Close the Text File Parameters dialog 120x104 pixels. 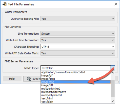116,4
